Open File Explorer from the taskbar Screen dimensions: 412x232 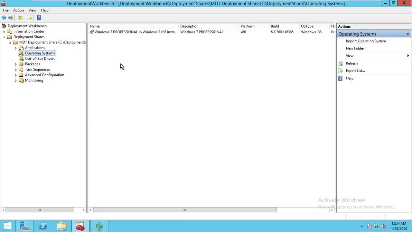click(x=62, y=226)
